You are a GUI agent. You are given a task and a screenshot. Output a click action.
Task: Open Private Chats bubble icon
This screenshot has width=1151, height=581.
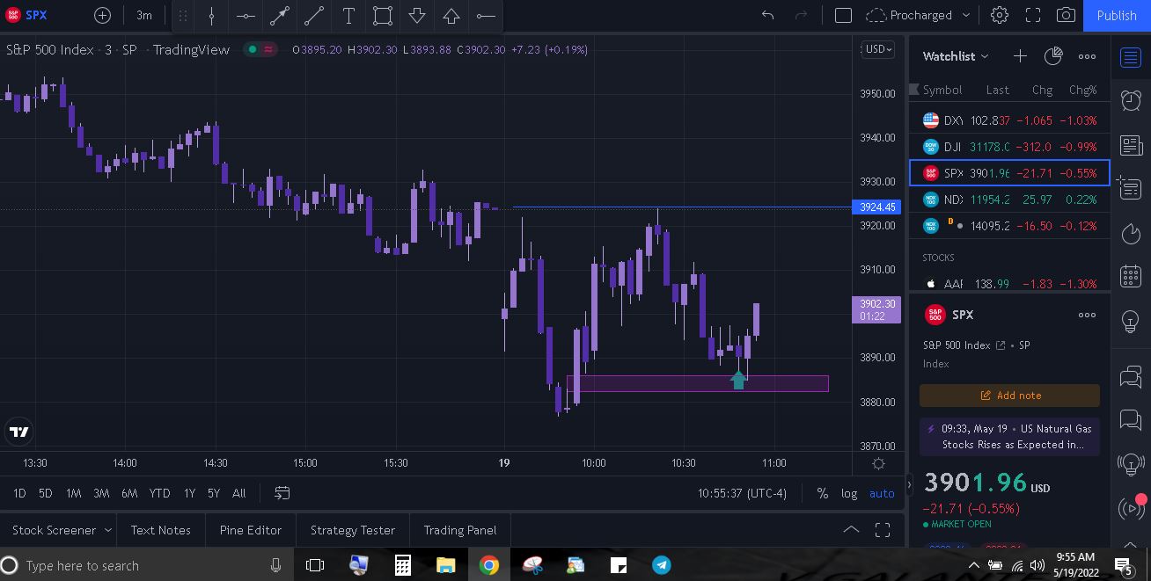pos(1131,420)
